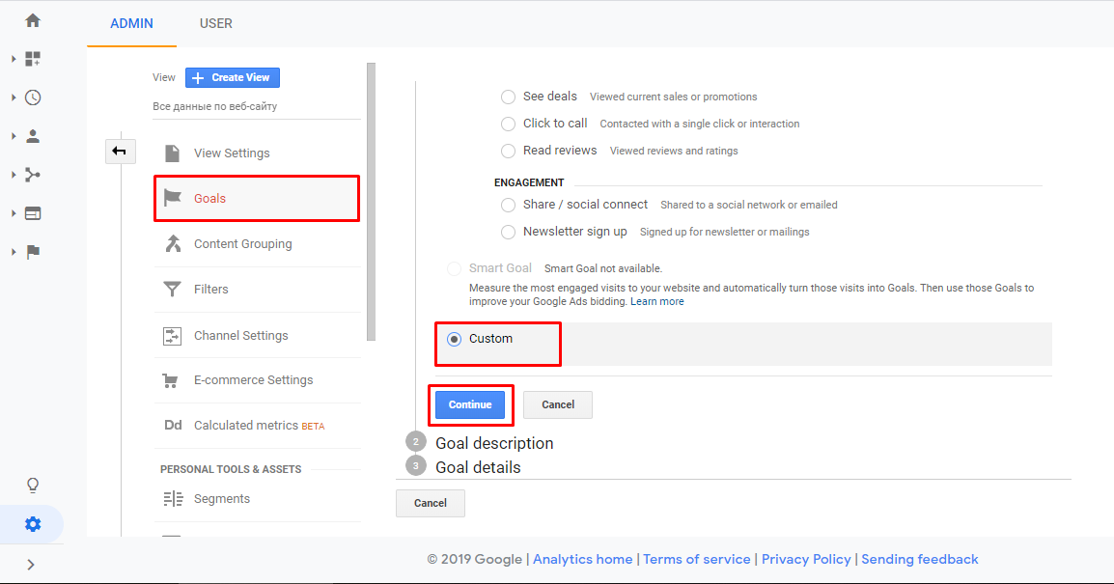Open the Customization grid icon
Image resolution: width=1114 pixels, height=584 pixels.
click(x=32, y=58)
